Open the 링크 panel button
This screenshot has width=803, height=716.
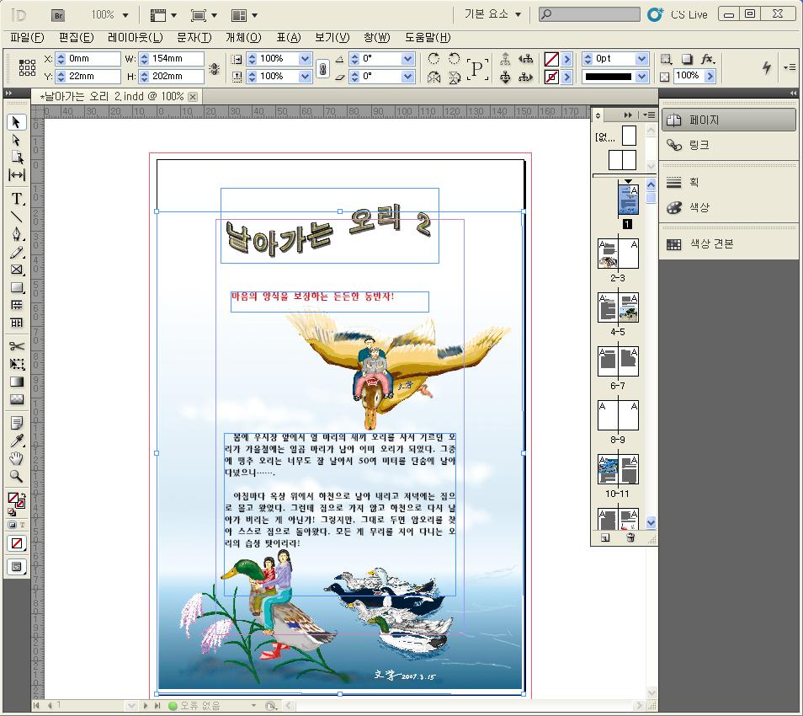click(699, 145)
